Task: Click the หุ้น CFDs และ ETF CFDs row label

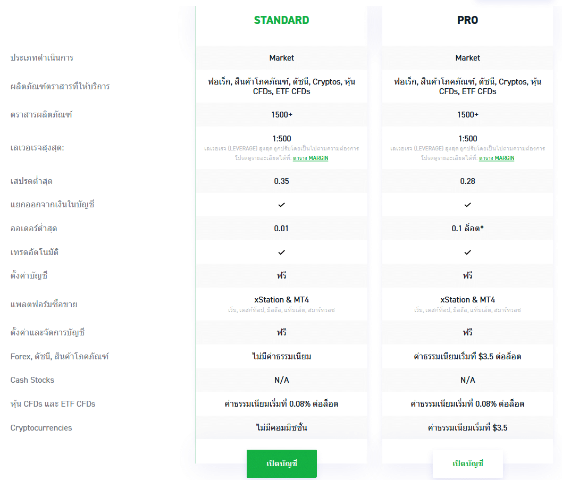Action: [53, 403]
